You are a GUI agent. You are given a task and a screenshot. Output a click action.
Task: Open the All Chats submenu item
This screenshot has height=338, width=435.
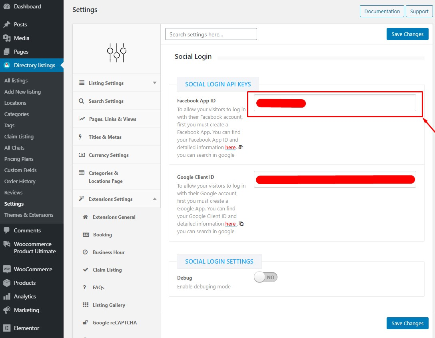tap(14, 148)
